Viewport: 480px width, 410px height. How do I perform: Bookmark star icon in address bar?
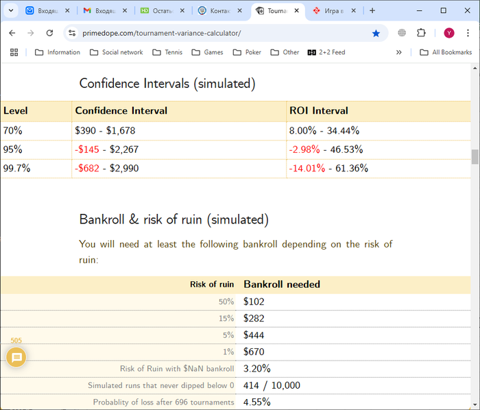[376, 33]
